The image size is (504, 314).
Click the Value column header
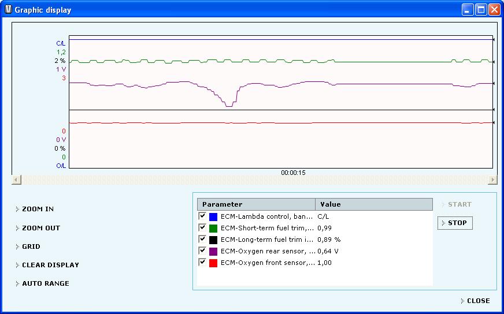pos(373,204)
